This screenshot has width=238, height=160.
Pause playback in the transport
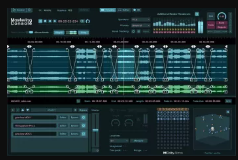click(40, 21)
